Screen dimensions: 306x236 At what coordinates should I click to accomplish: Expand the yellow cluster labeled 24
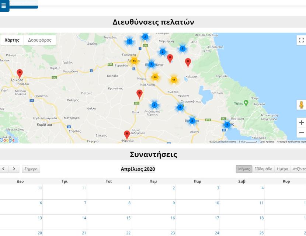pos(155,77)
